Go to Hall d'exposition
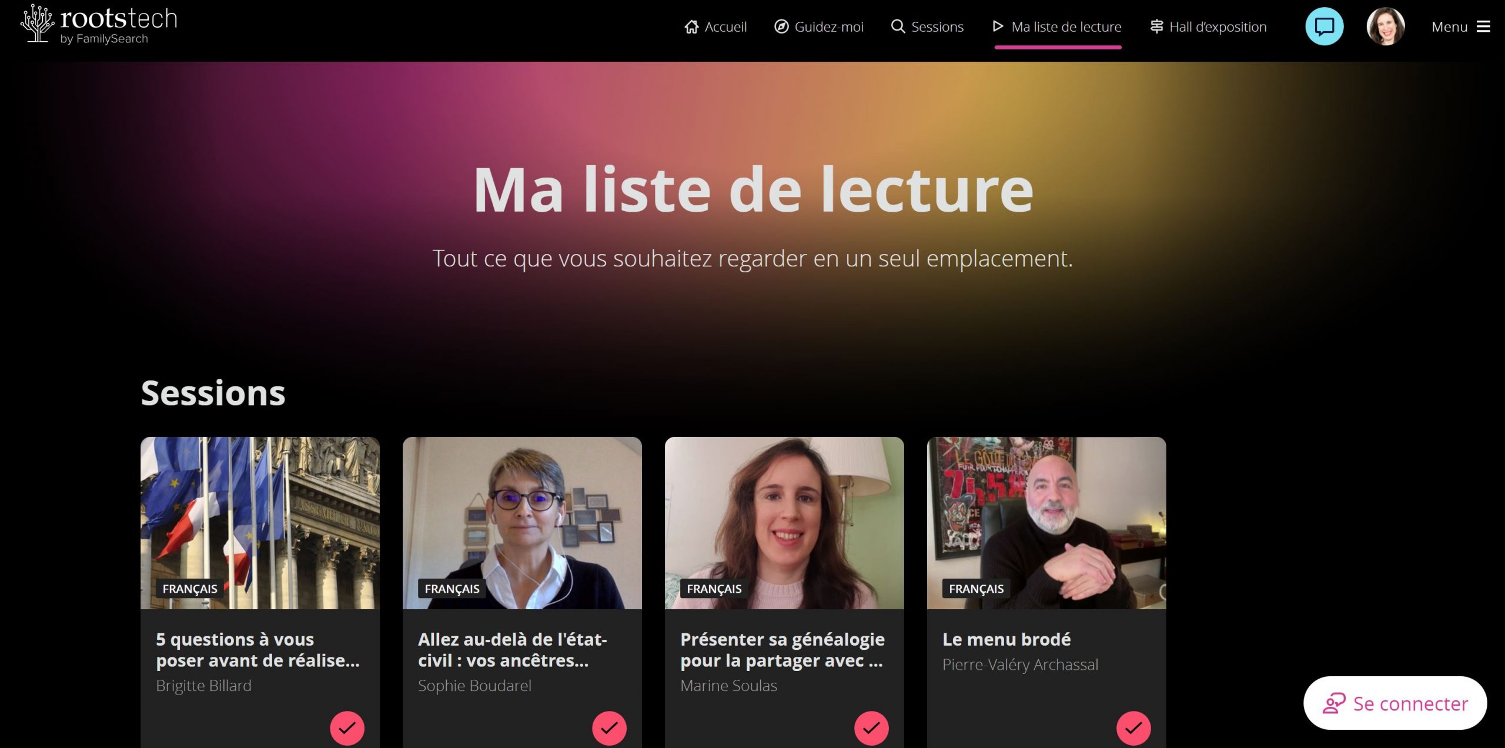 [x=1208, y=27]
